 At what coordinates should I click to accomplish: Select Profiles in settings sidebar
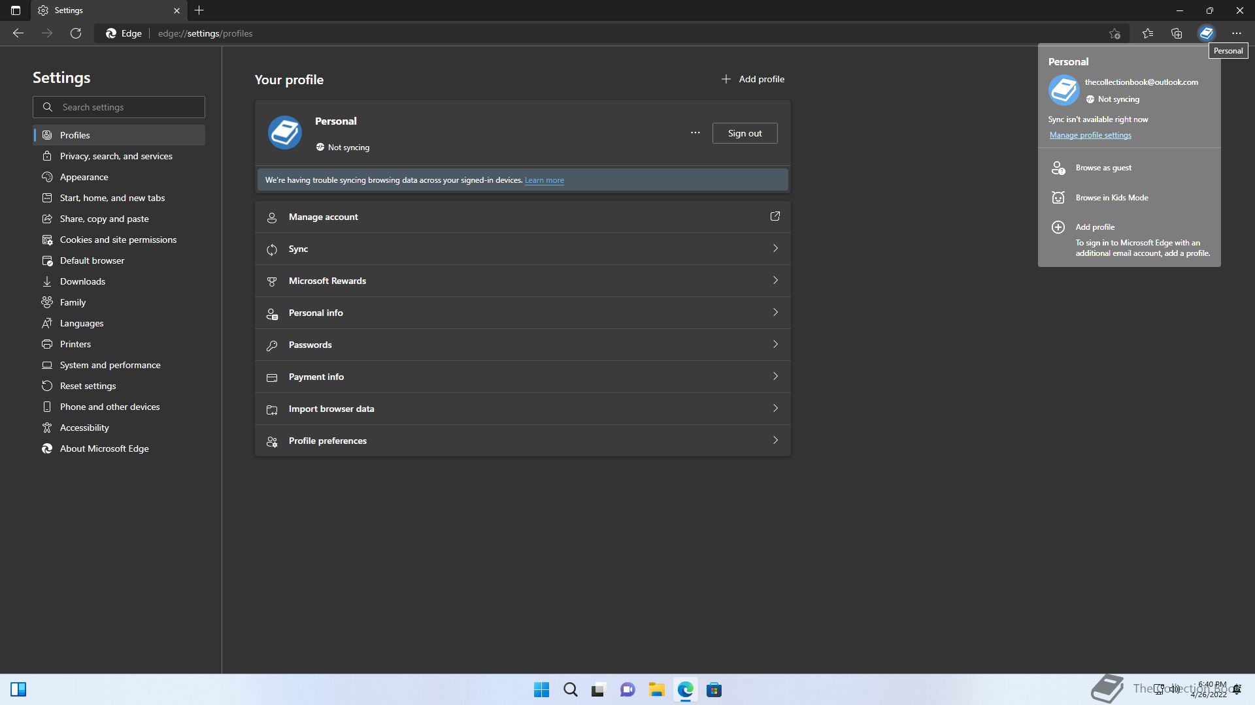pyautogui.click(x=119, y=135)
